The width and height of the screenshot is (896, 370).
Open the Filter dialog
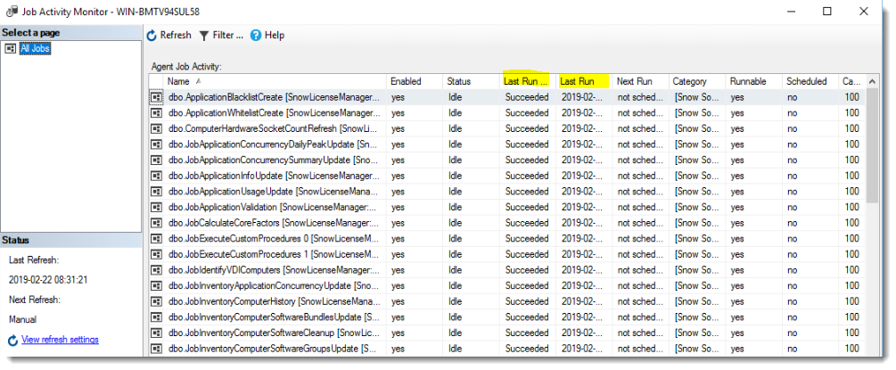[x=220, y=36]
